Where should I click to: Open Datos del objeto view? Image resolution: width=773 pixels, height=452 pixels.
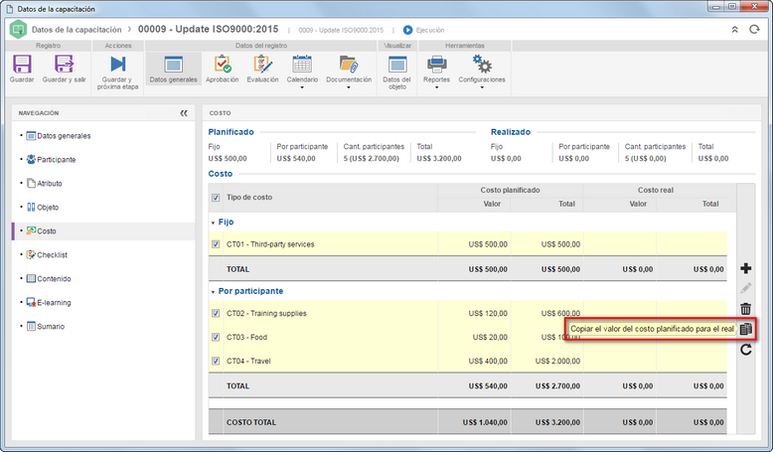pos(396,72)
